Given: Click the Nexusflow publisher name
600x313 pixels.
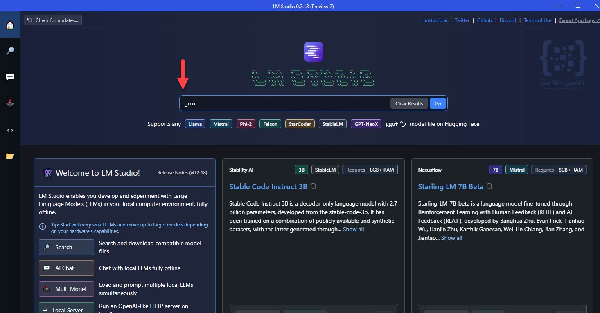Looking at the screenshot, I should (430, 170).
